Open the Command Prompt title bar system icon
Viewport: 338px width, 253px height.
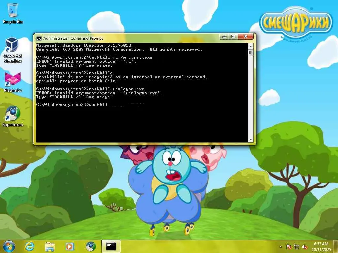(x=39, y=38)
